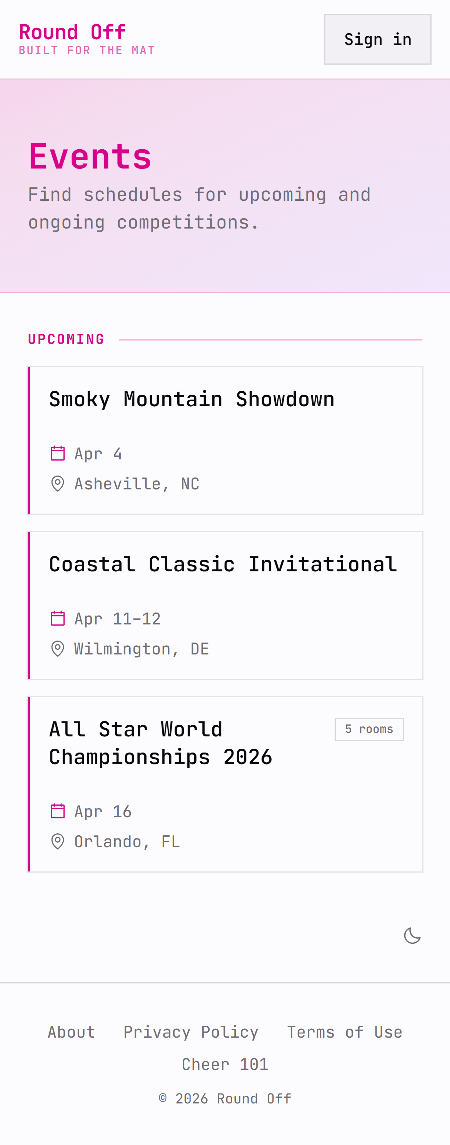Click the calendar icon for All Star World Championships
This screenshot has height=1145, width=450.
click(x=58, y=811)
